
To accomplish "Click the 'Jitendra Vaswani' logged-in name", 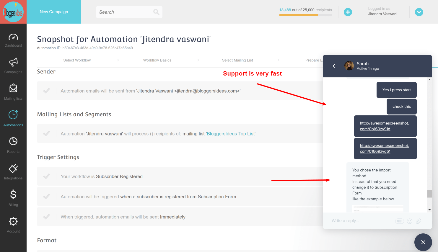I will 382,14.
